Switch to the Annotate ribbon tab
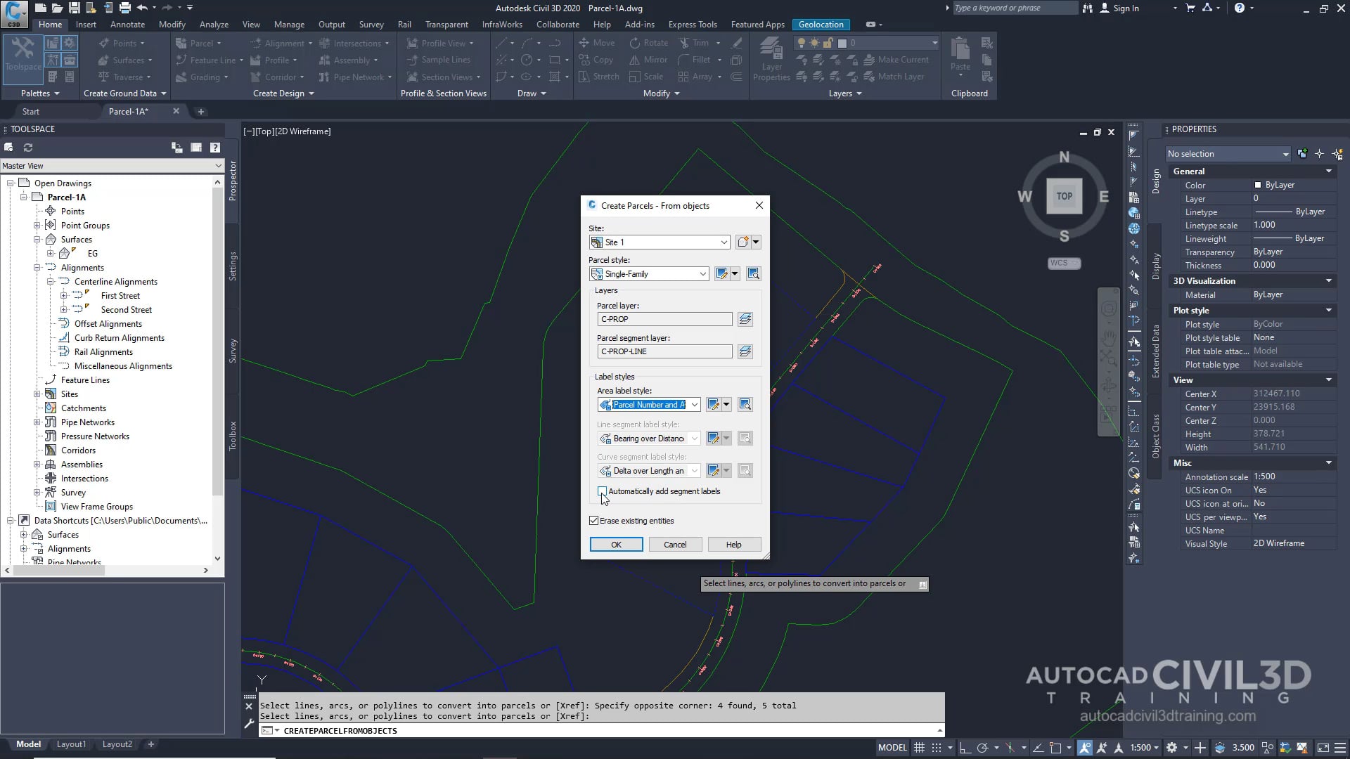The height and width of the screenshot is (759, 1350). coord(127,24)
